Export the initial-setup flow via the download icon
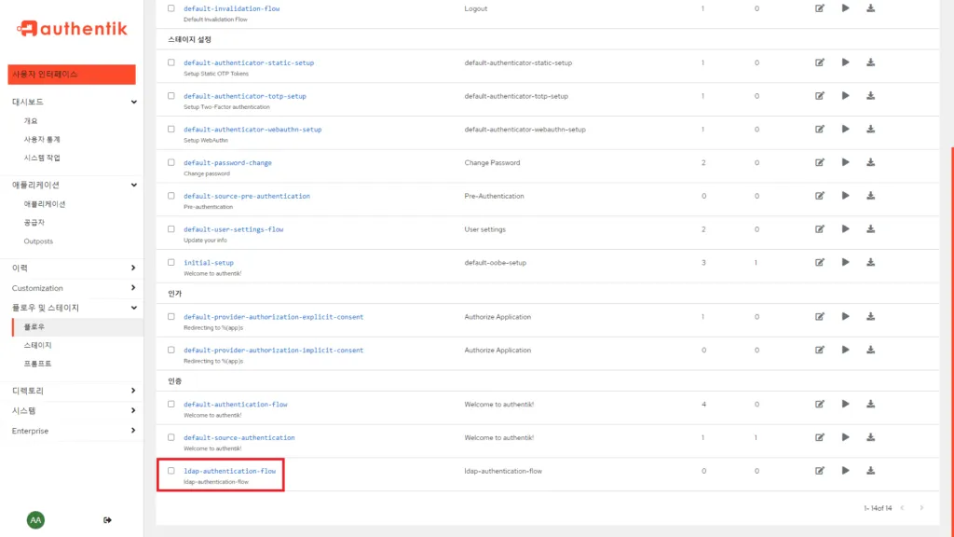Image resolution: width=954 pixels, height=537 pixels. pyautogui.click(x=870, y=262)
